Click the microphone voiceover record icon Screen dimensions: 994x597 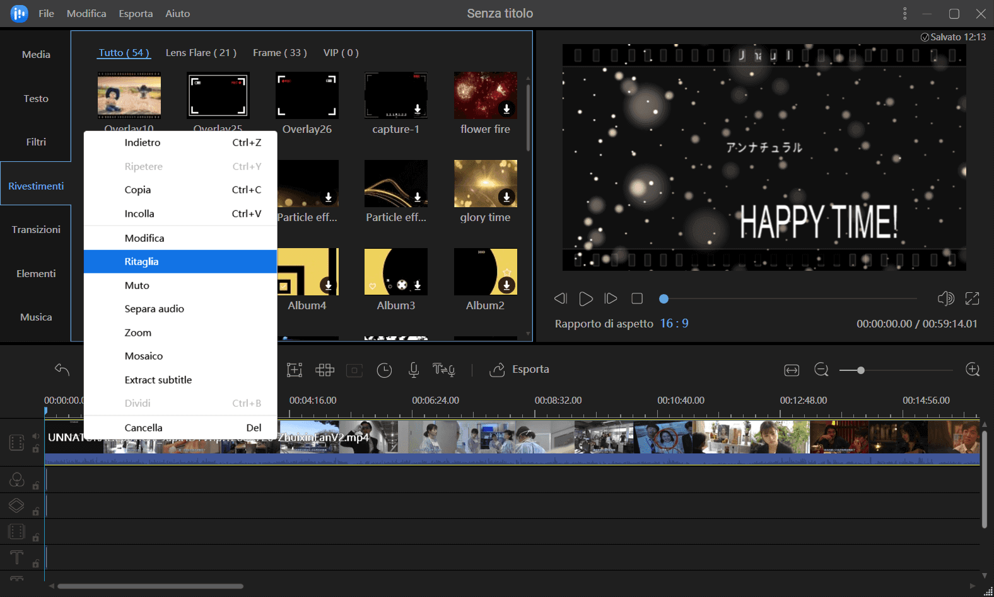point(414,370)
